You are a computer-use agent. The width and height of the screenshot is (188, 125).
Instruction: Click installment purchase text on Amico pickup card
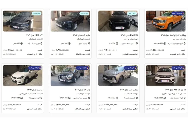pos(178,54)
